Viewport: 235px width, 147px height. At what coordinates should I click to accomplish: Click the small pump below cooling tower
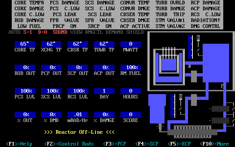160,126
